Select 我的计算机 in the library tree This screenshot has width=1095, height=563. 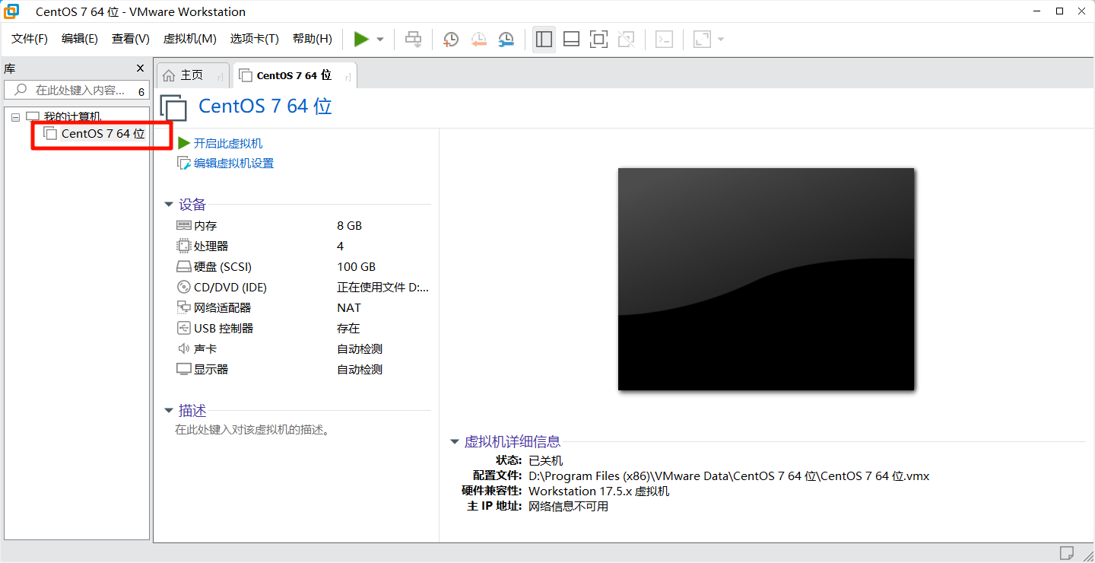point(72,116)
